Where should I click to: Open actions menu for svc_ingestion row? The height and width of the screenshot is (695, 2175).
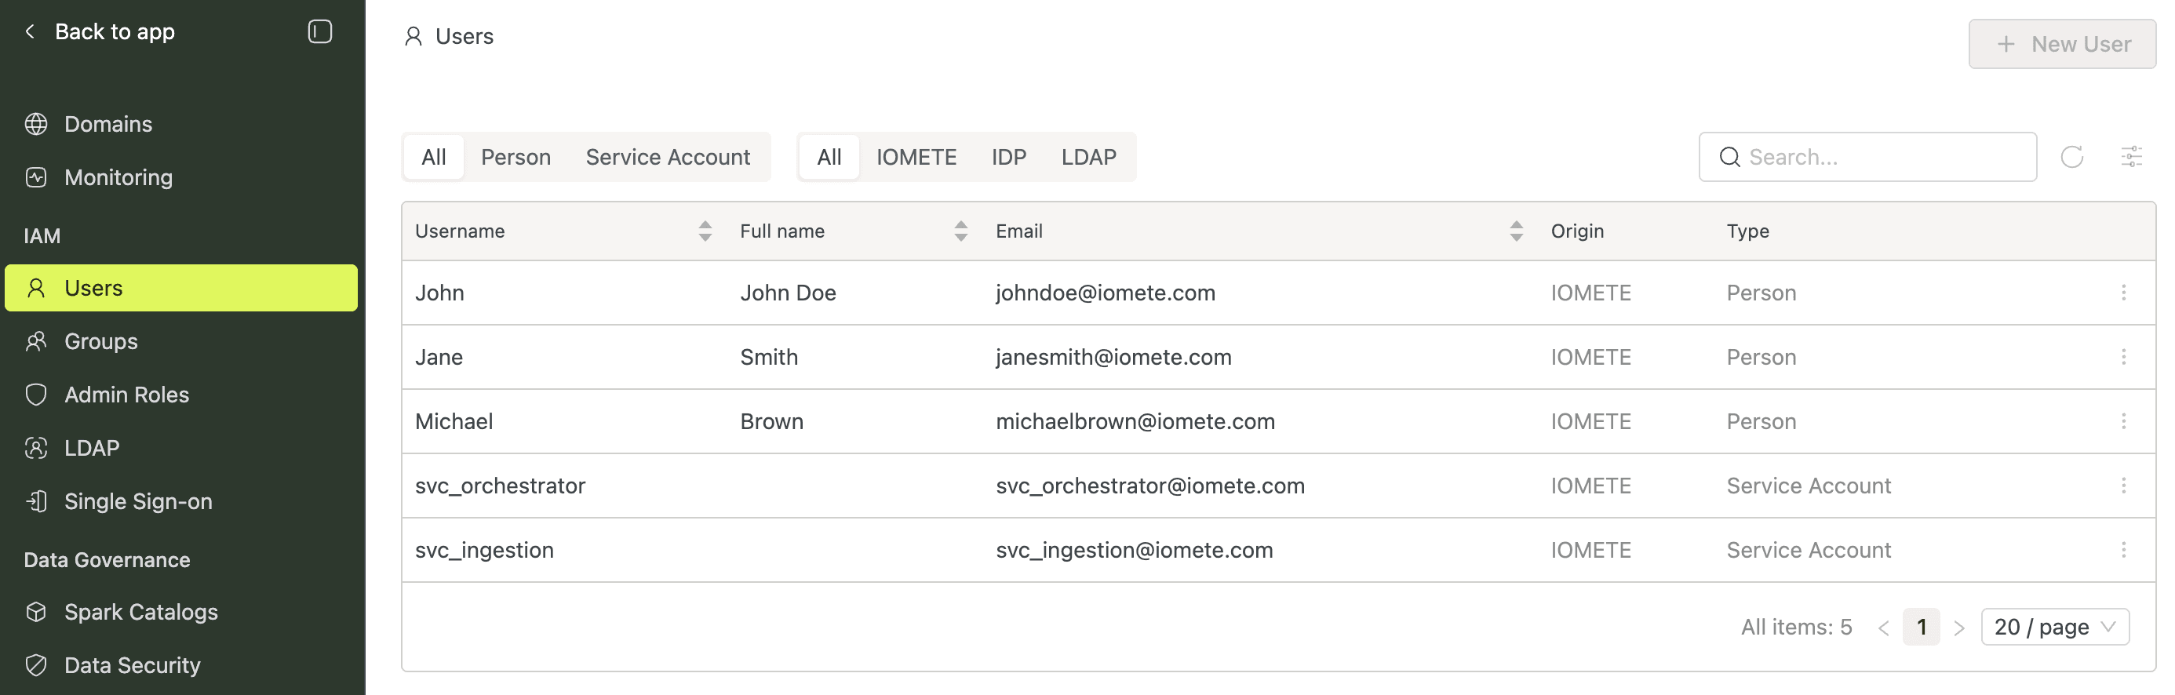coord(2122,551)
